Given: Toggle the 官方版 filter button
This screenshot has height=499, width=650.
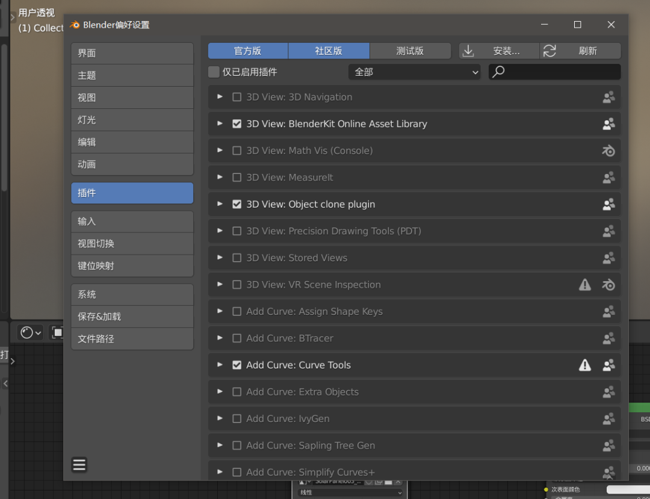Looking at the screenshot, I should [248, 51].
